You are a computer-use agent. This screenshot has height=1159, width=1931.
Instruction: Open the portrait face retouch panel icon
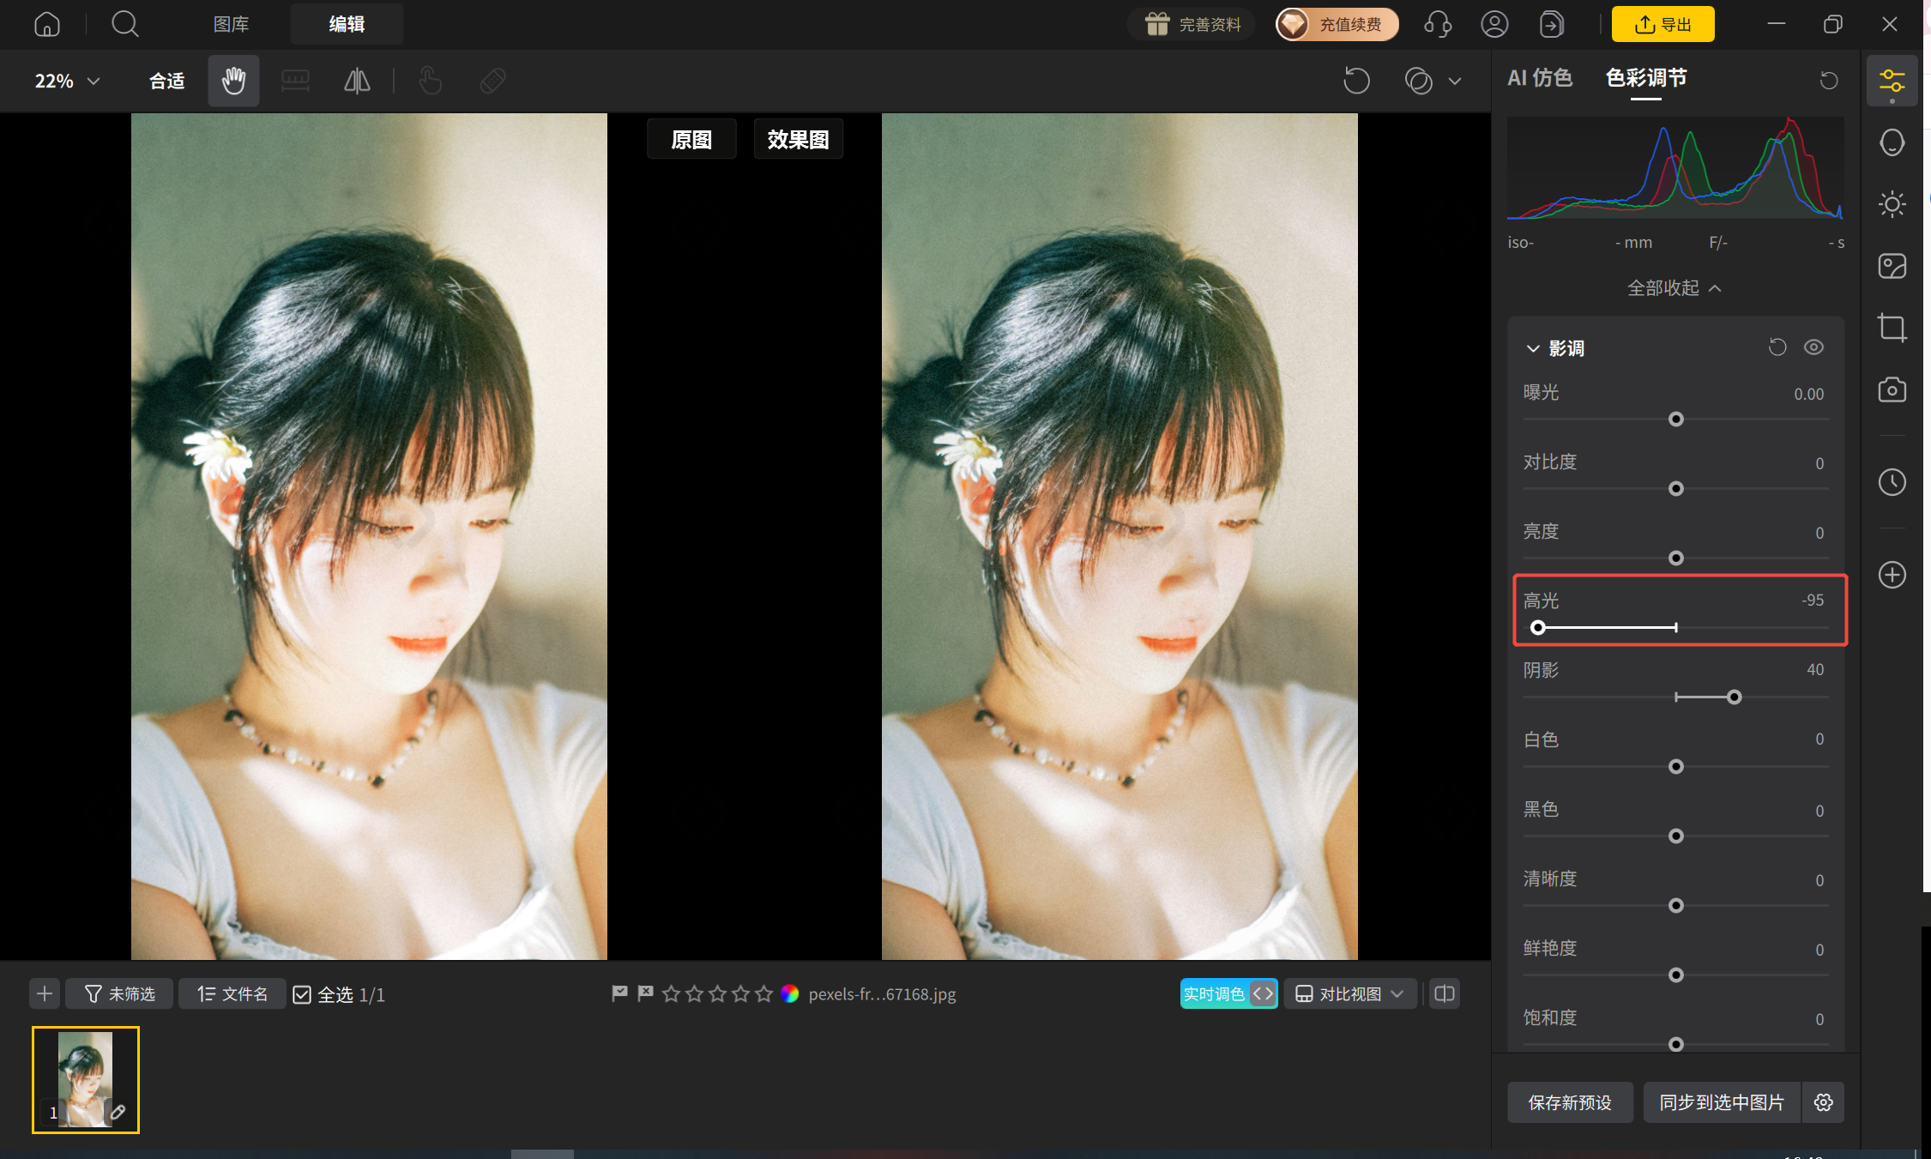tap(1892, 142)
